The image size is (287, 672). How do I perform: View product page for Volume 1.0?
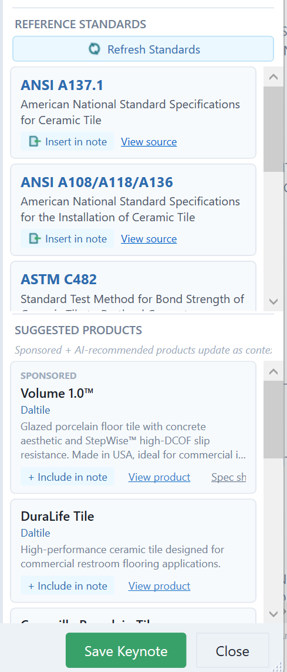point(159,477)
